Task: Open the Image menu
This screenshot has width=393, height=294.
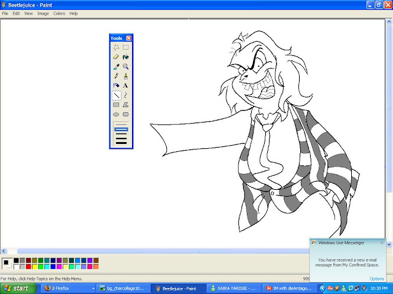Action: (43, 13)
